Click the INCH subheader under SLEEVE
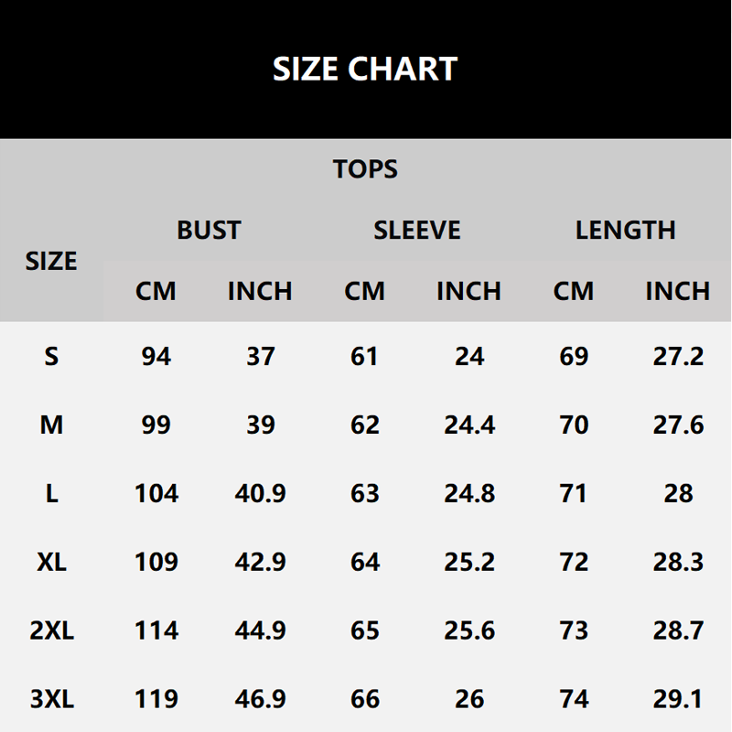 pyautogui.click(x=468, y=291)
